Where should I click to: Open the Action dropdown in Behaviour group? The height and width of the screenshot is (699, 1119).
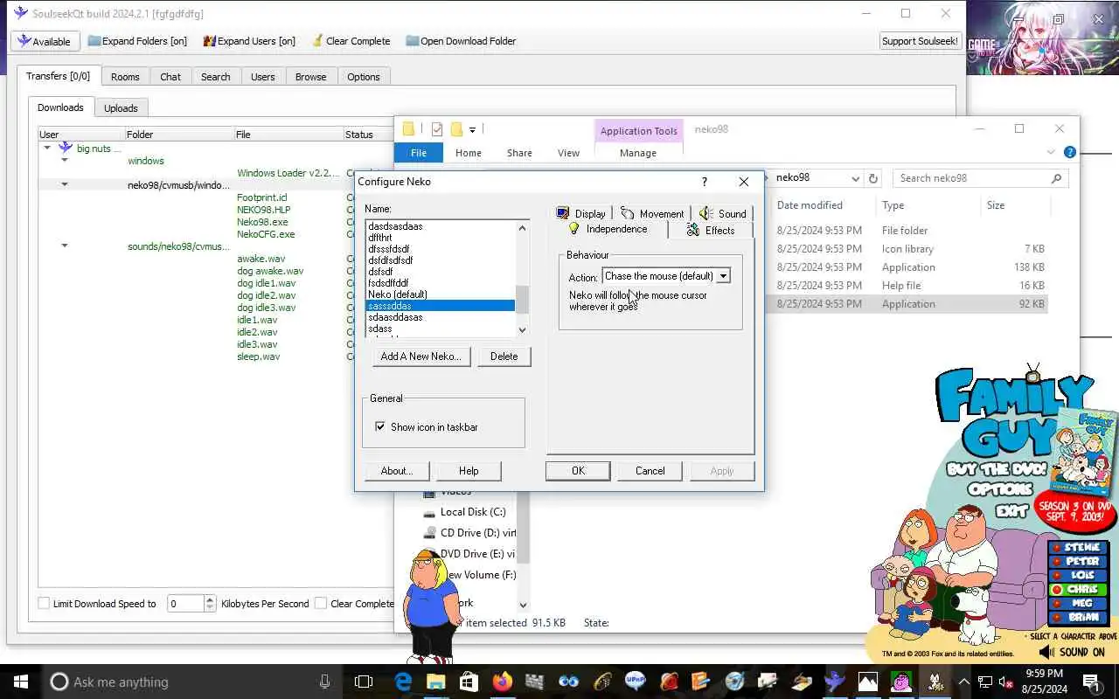(723, 276)
